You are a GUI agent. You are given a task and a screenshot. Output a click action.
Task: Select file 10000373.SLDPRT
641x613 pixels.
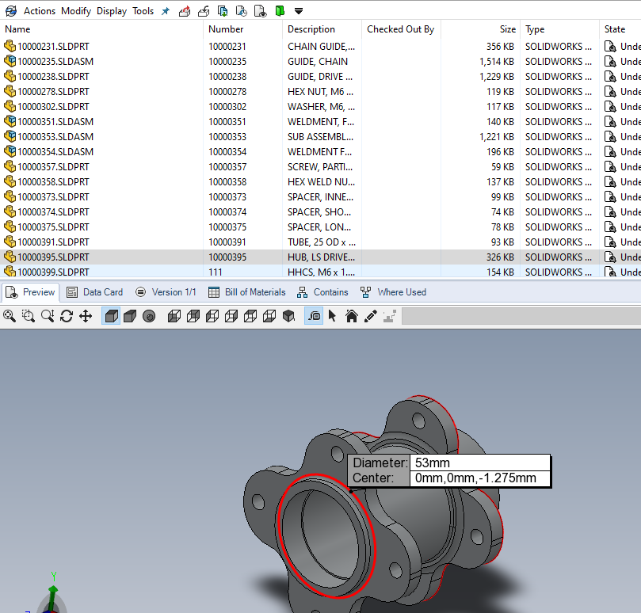click(53, 197)
